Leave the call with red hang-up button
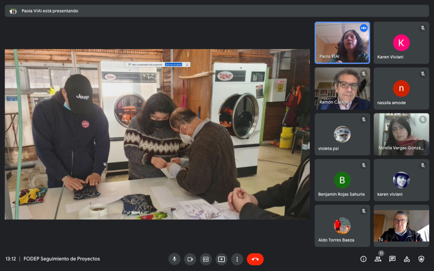Image resolution: width=434 pixels, height=271 pixels. (x=255, y=259)
